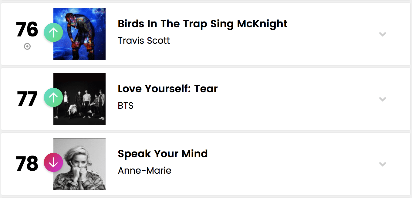Click the rank number 77
This screenshot has width=412, height=198.
coord(27,99)
